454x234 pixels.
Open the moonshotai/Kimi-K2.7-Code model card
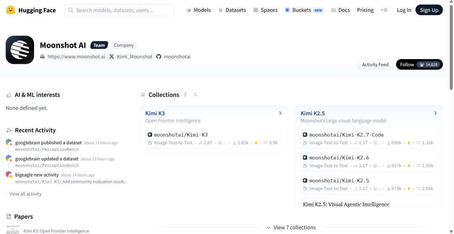[x=369, y=139]
